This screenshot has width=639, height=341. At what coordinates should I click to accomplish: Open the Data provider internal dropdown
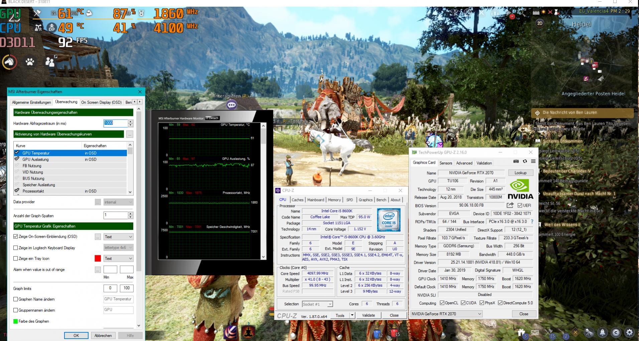(x=118, y=202)
